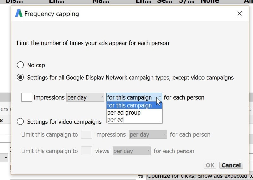
Task: Select the No cap radio option
Action: 21,65
